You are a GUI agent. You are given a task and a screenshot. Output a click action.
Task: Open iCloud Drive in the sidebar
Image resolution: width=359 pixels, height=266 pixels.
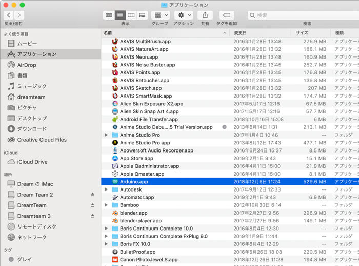(x=51, y=162)
